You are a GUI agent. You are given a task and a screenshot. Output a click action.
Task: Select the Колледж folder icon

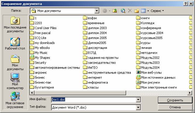tap(138, 23)
